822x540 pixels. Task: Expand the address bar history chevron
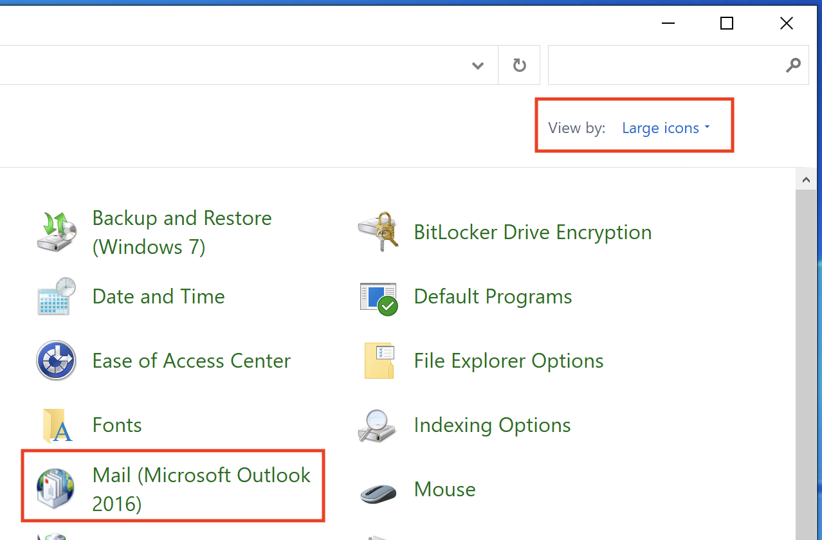tap(478, 65)
